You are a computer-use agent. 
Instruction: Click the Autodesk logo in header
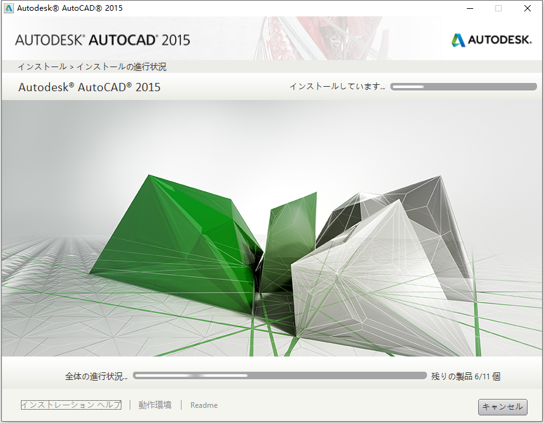pos(491,40)
